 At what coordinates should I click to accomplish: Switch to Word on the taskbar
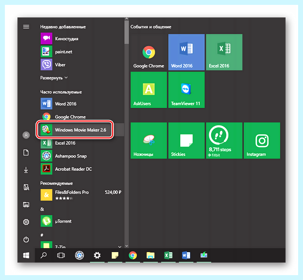click(186, 255)
